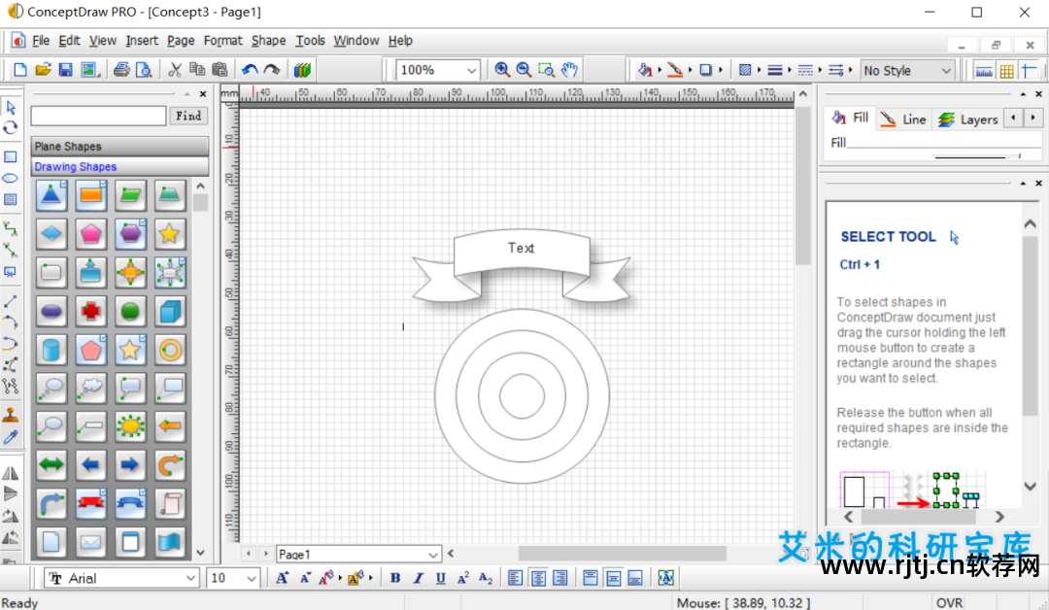Click the Undo arrow icon
Image resolution: width=1049 pixels, height=610 pixels.
point(250,70)
